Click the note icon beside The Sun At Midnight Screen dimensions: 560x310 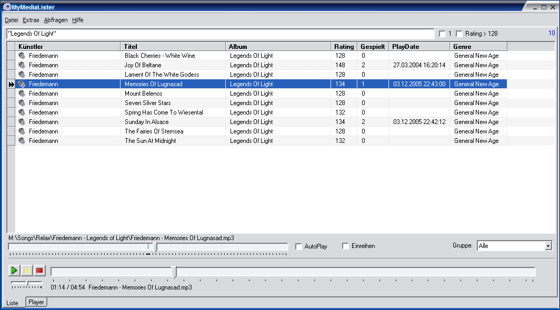22,140
